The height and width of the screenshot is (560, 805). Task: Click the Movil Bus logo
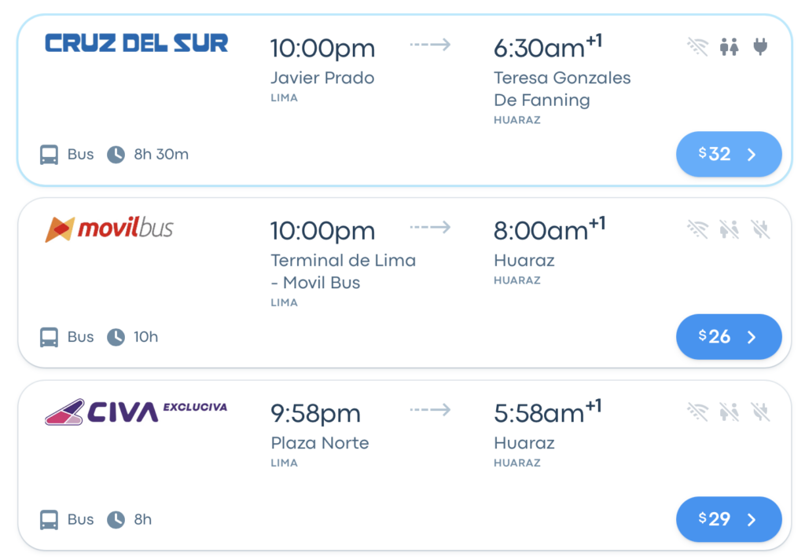[x=109, y=229]
